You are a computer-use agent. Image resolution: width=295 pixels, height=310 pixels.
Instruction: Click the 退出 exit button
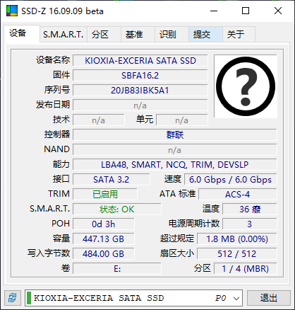269,298
